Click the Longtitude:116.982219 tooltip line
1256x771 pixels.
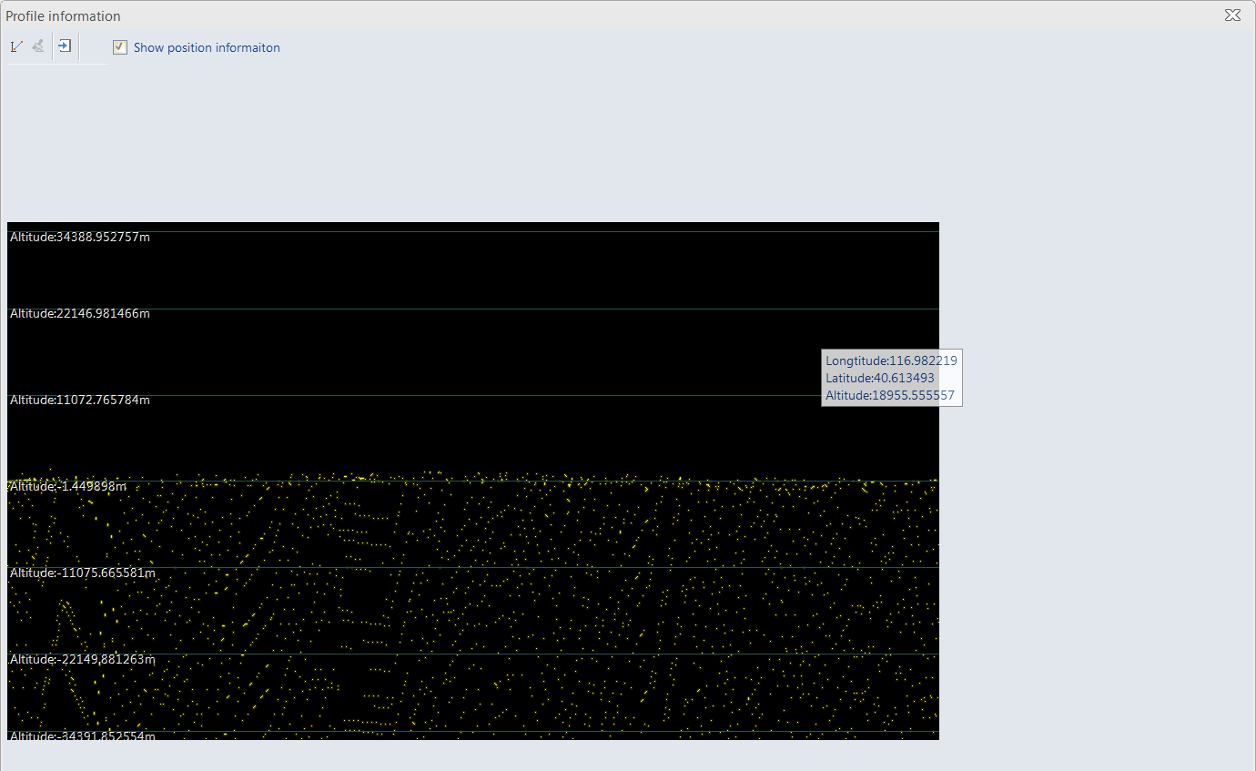pyautogui.click(x=891, y=360)
